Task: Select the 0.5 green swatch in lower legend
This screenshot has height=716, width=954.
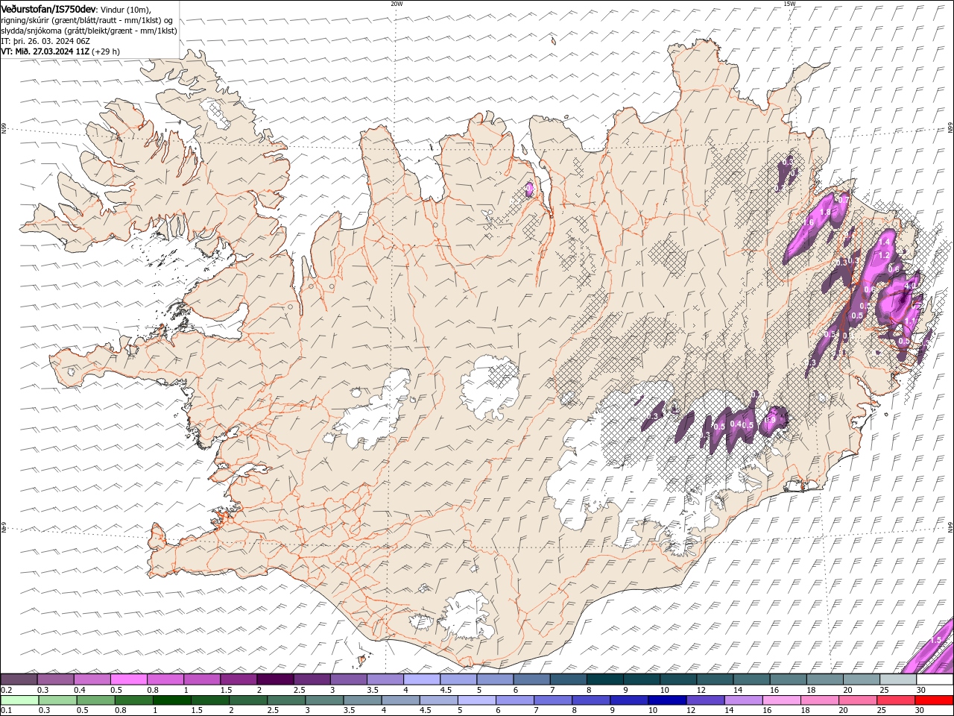Action: [96, 700]
